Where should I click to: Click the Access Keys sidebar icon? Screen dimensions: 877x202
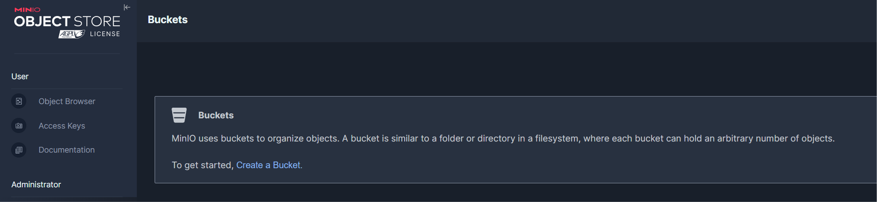tap(19, 126)
